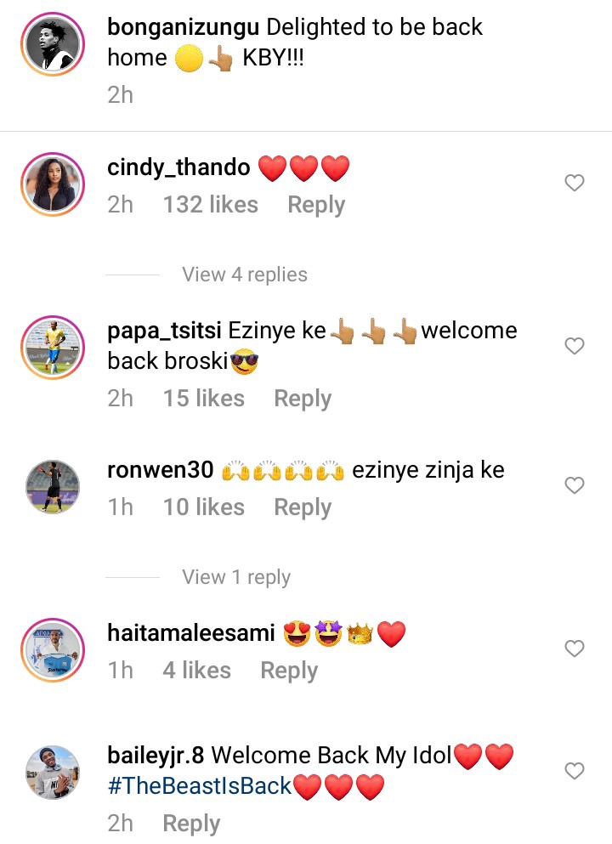Screen dimensions: 612x844
Task: Open bonganizungu's profile picture
Action: [x=53, y=44]
